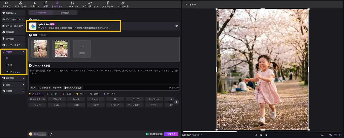
Task: Click the snapshot camera icon in player
Action: click(x=330, y=135)
